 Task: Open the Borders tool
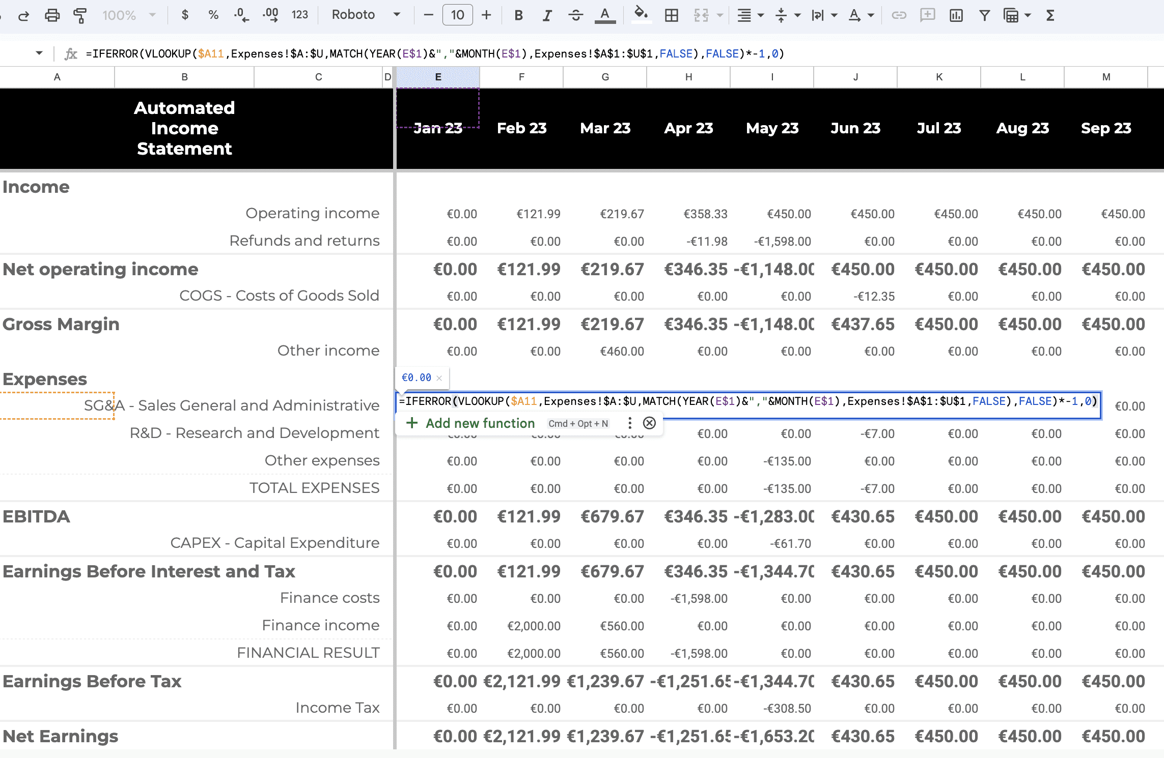point(671,15)
